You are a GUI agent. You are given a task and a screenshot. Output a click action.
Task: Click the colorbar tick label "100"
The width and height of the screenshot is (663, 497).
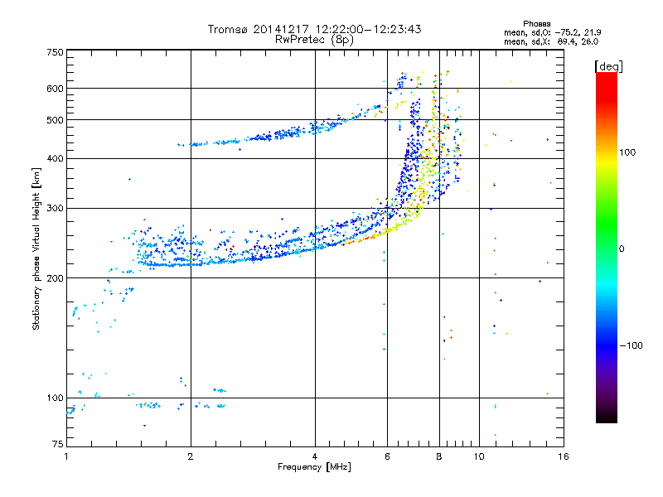click(627, 152)
